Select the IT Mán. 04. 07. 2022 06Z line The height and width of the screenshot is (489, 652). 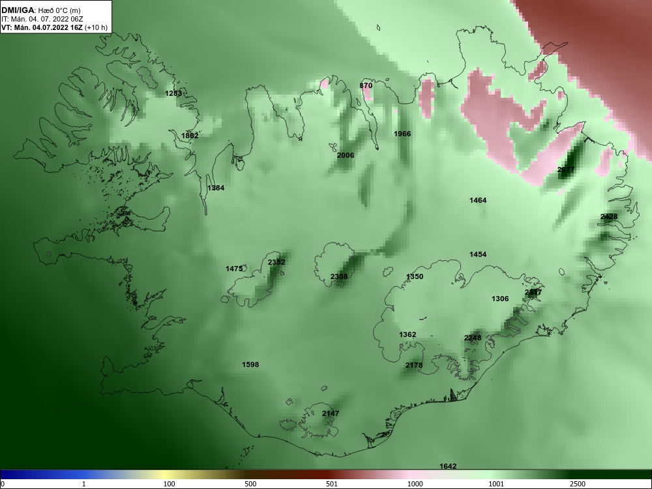click(42, 19)
